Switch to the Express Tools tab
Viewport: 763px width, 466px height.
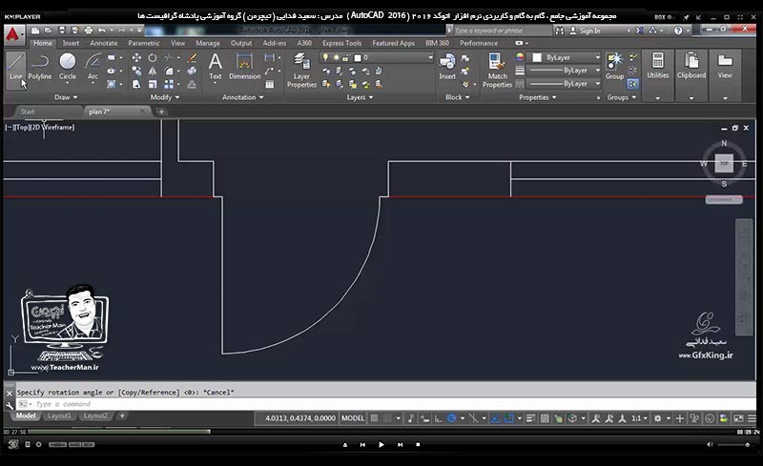(341, 43)
